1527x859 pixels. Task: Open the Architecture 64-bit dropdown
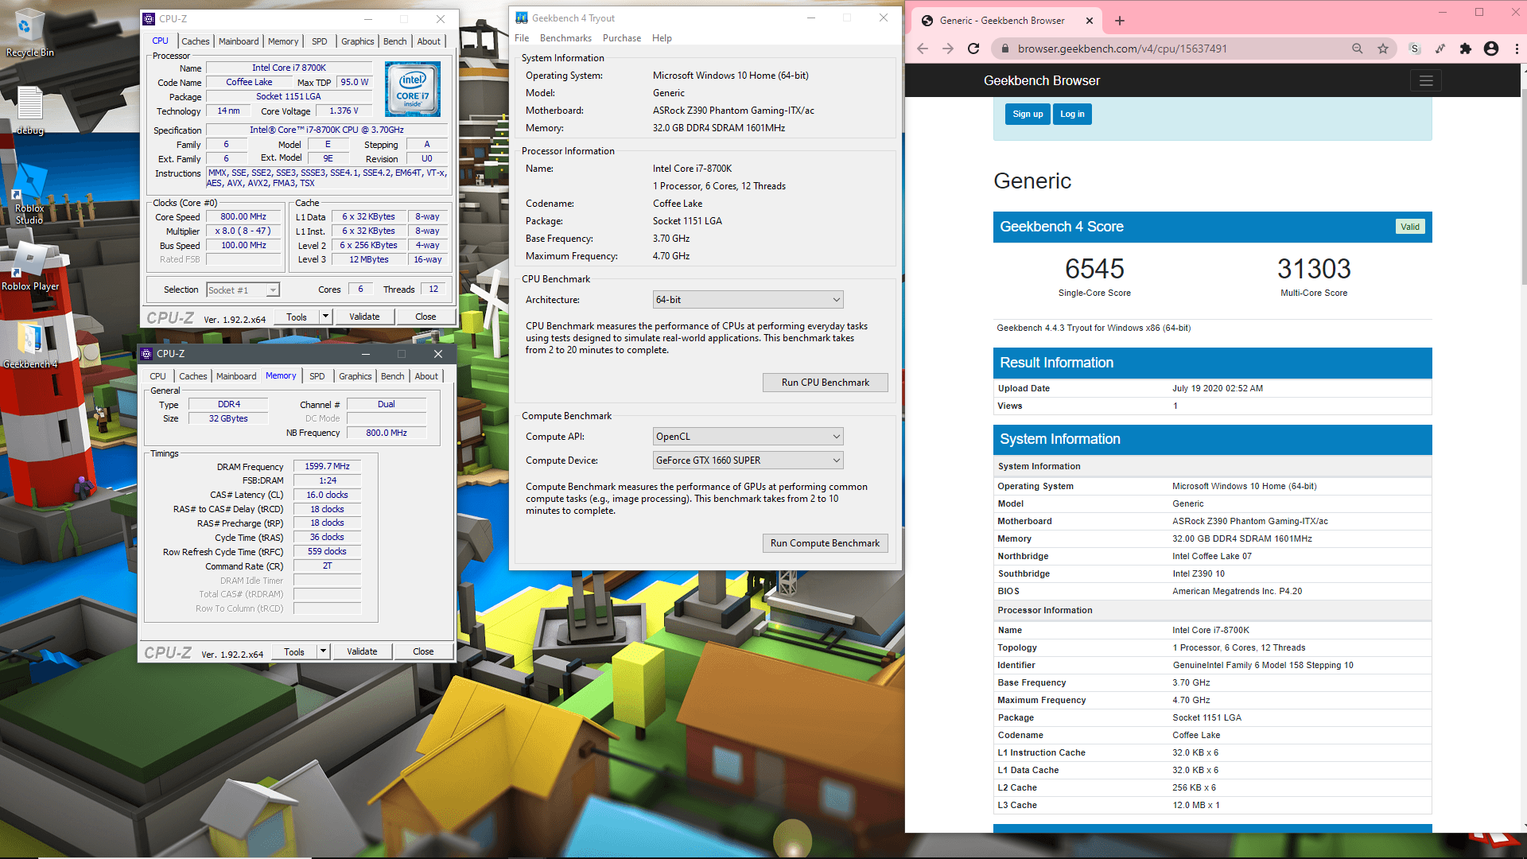click(x=748, y=300)
